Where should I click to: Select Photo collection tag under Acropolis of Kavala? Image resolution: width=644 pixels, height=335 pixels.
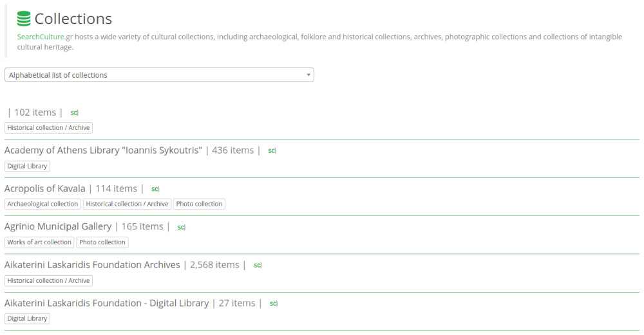(x=199, y=204)
